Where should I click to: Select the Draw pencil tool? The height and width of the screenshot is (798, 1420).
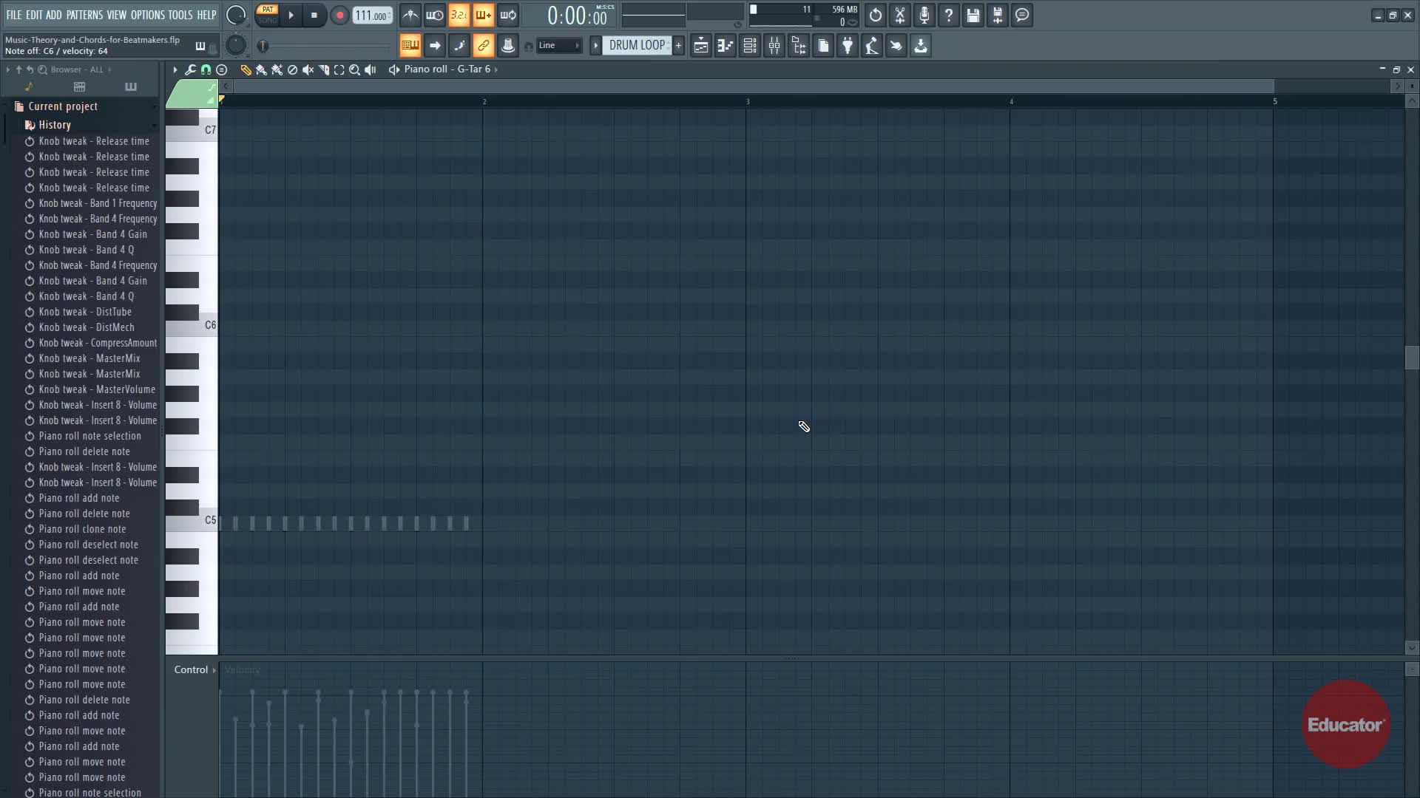point(246,69)
